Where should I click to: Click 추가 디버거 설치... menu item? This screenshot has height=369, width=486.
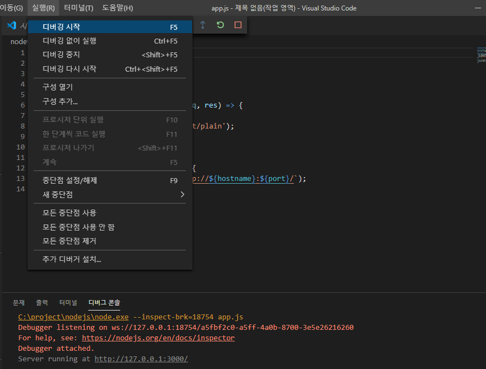[110, 259]
